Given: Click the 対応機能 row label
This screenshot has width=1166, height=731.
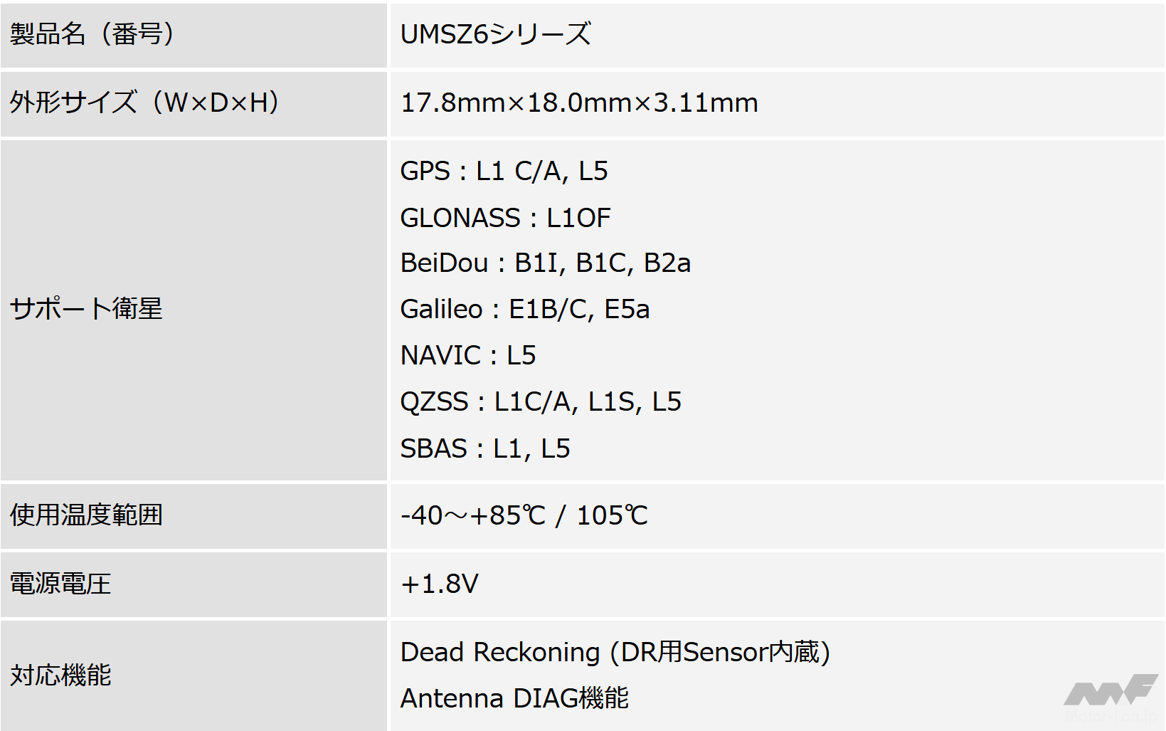Looking at the screenshot, I should (x=60, y=675).
